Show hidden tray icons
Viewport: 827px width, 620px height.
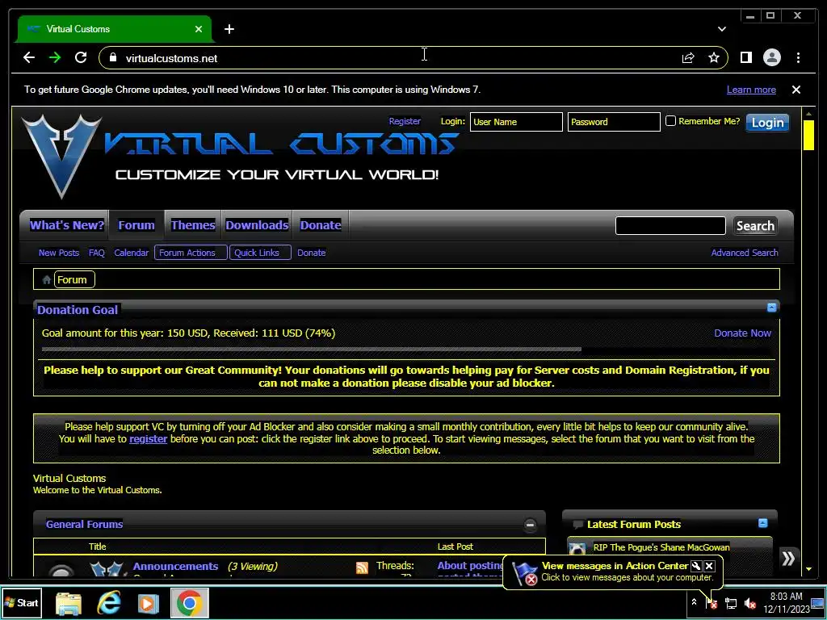[694, 602]
